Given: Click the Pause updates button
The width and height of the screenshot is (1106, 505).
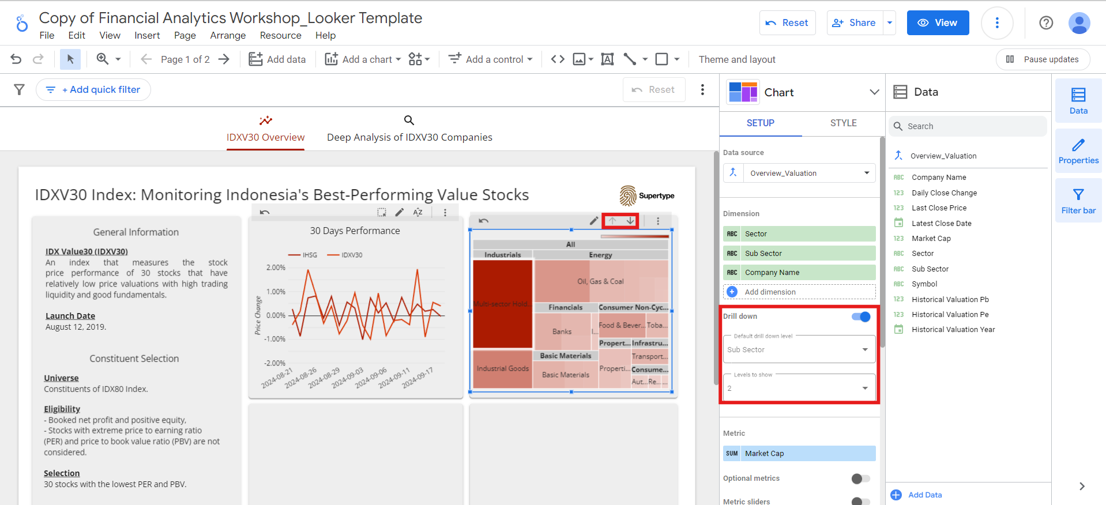Looking at the screenshot, I should [x=1043, y=59].
